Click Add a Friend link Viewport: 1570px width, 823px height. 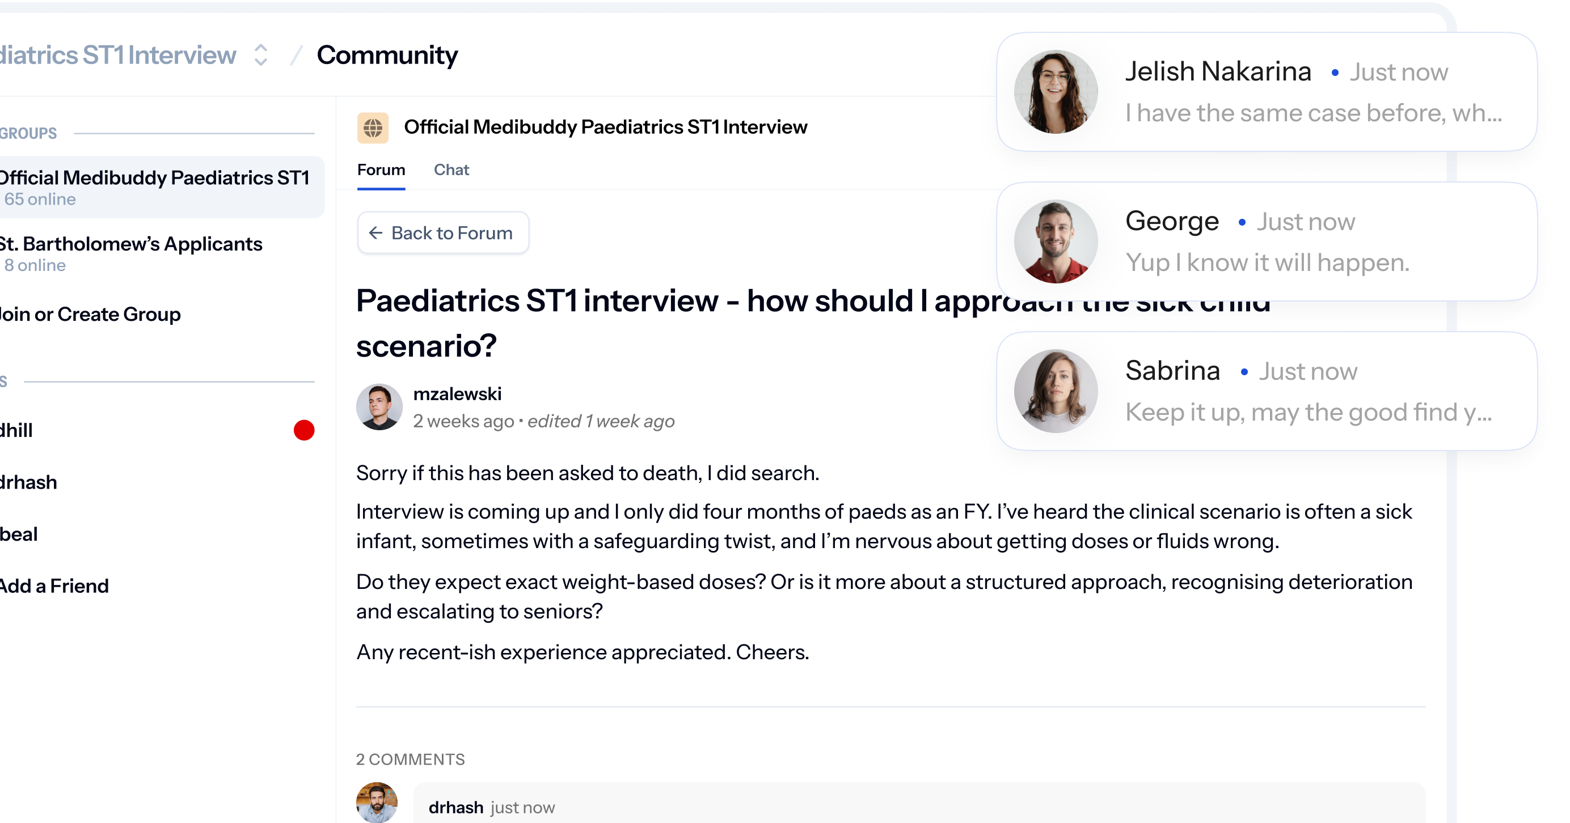(54, 586)
